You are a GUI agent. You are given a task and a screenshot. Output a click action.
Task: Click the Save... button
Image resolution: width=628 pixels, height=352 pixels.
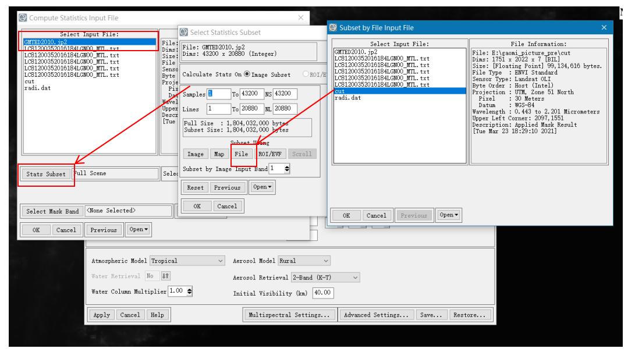click(431, 315)
